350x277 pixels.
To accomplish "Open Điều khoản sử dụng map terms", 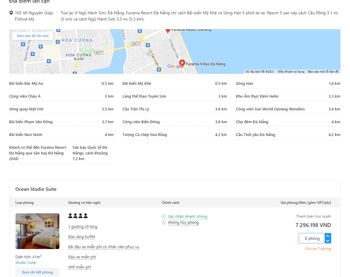I will pos(291,72).
